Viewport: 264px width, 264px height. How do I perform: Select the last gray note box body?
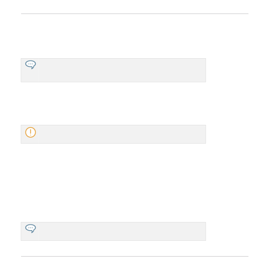tap(113, 231)
